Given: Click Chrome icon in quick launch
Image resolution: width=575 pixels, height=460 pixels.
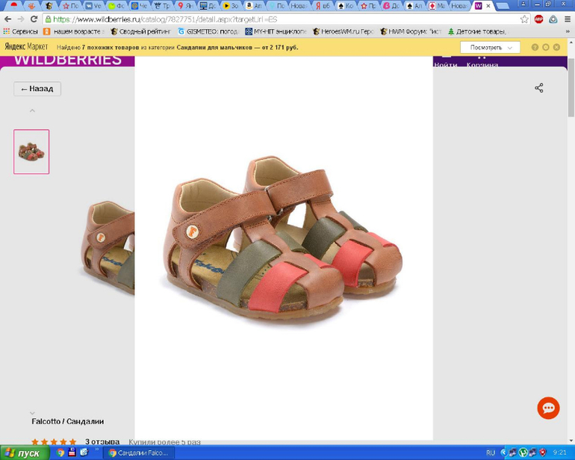Looking at the screenshot, I should click(x=60, y=453).
